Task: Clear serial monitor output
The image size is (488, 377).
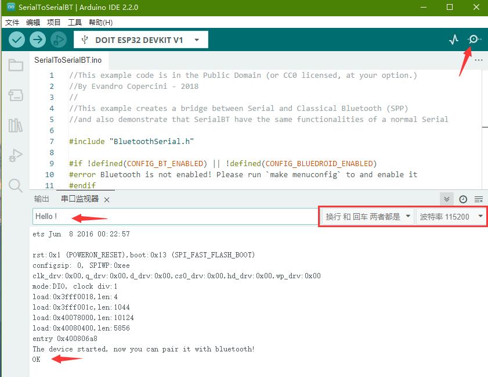Action: 479,199
